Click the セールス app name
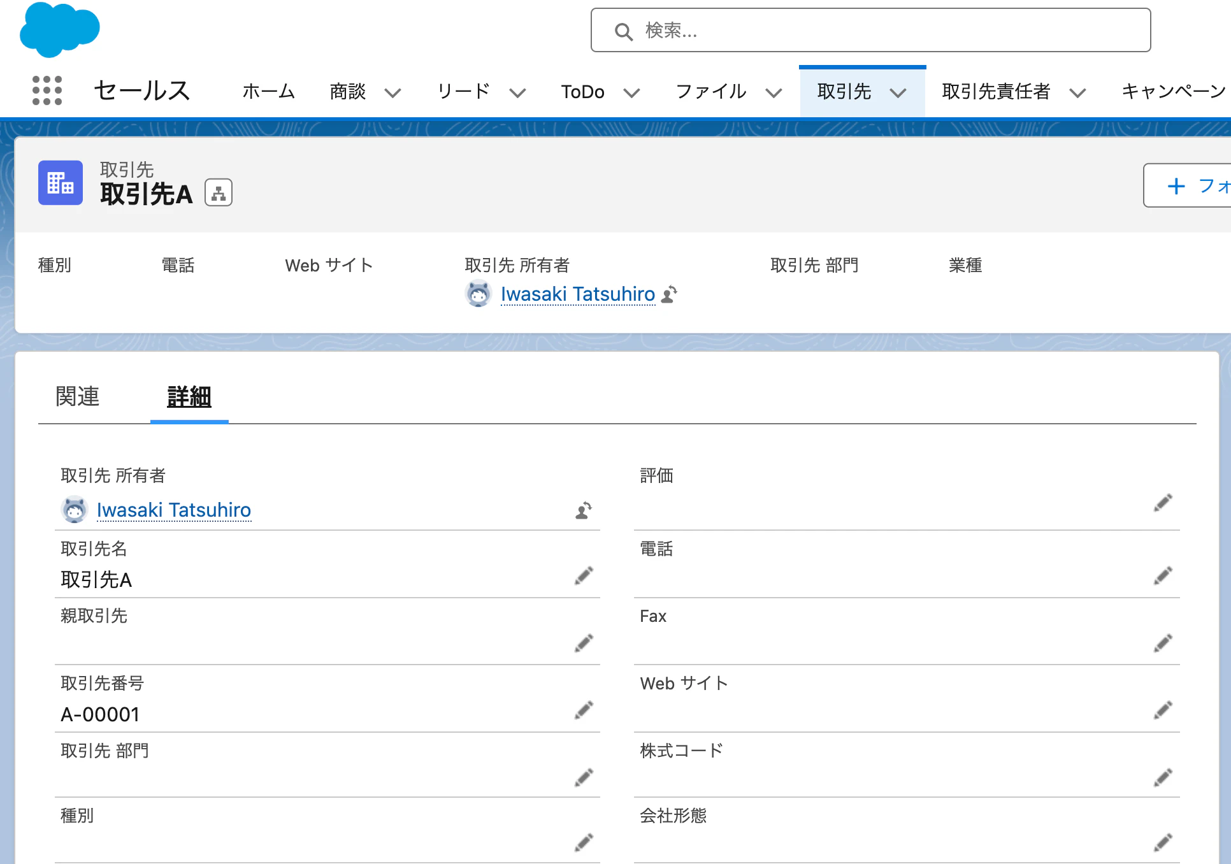Screen dimensions: 1231x864 click(142, 90)
